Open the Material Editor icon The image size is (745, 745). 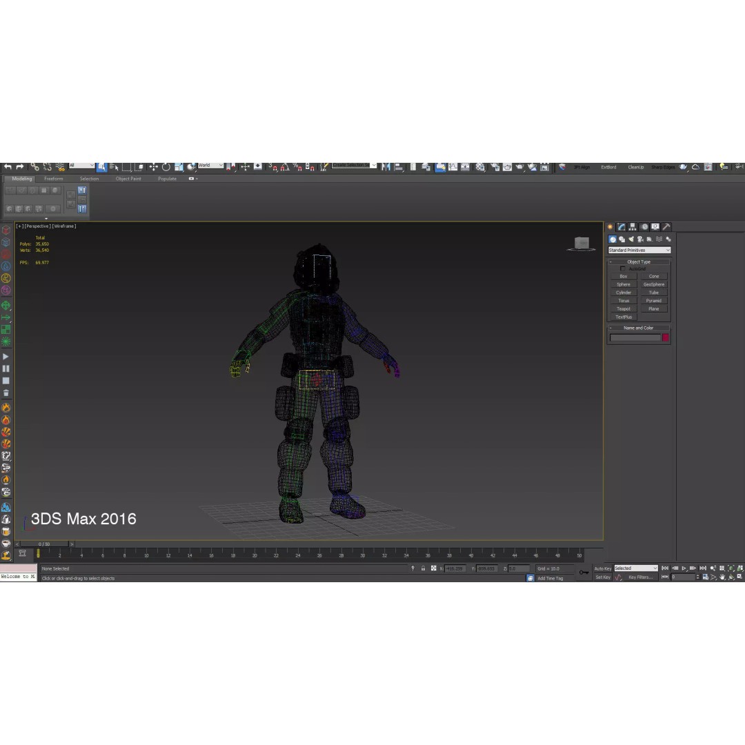point(480,167)
